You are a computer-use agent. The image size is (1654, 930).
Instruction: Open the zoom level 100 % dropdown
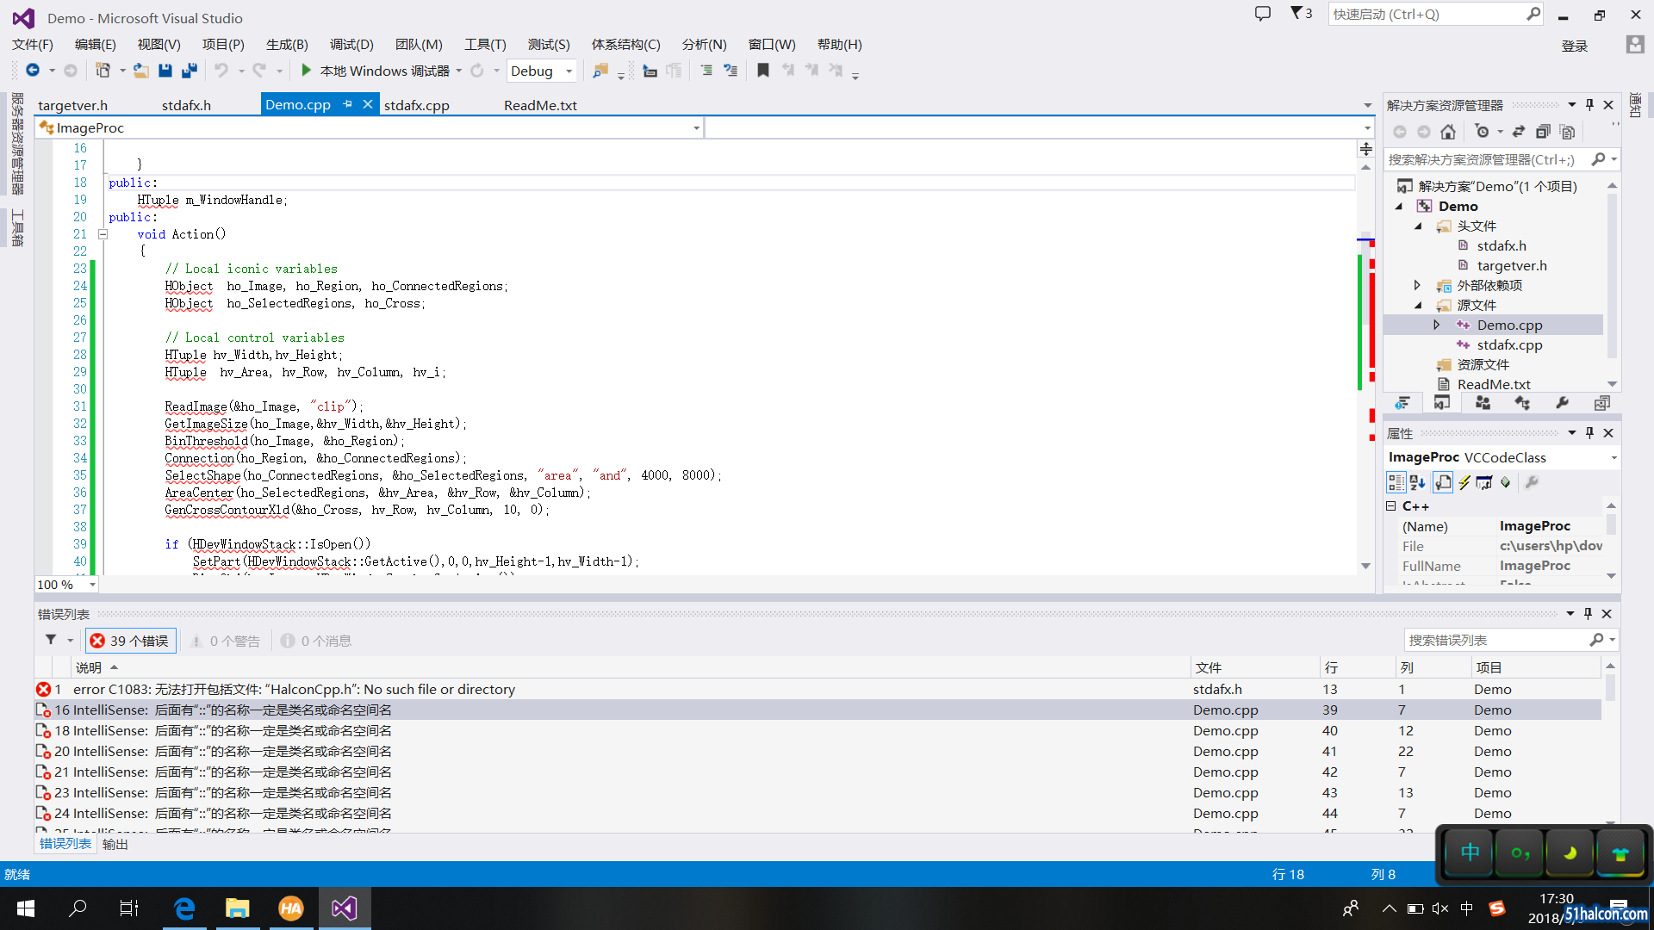tap(92, 585)
